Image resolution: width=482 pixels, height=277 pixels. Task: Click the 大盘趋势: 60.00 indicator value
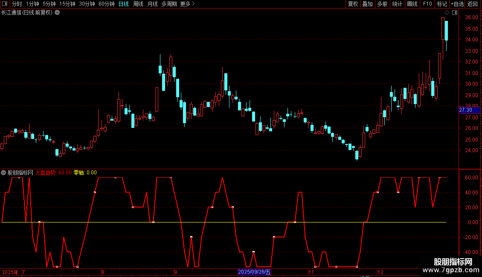tap(53, 173)
